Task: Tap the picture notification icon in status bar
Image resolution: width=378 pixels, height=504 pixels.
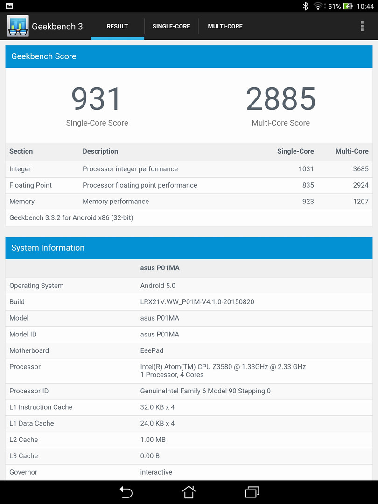Action: (9, 7)
